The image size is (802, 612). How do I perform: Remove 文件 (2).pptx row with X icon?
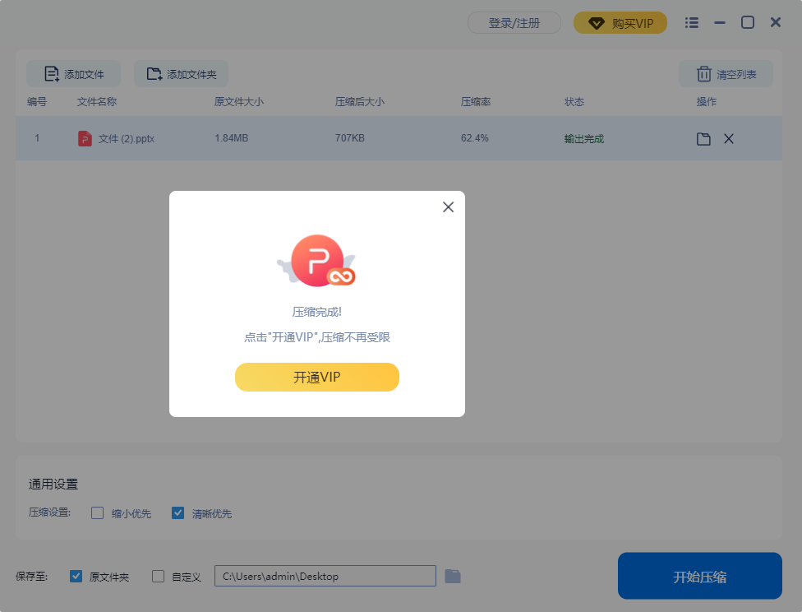coord(729,139)
